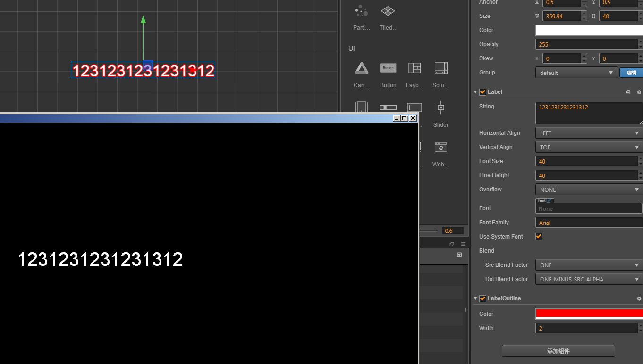This screenshot has width=643, height=364.
Task: Select the outlined label node in the scene
Action: [144, 71]
